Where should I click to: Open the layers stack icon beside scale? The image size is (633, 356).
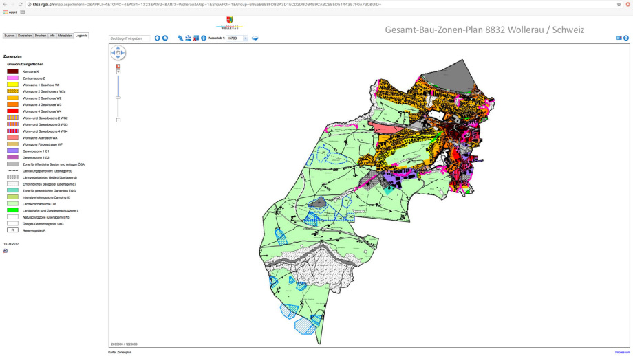(x=255, y=38)
